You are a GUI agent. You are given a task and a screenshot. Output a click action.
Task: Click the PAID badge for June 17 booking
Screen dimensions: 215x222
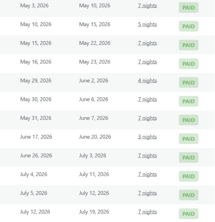pyautogui.click(x=189, y=139)
